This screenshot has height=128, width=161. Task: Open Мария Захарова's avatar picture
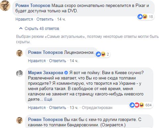(x=20, y=73)
